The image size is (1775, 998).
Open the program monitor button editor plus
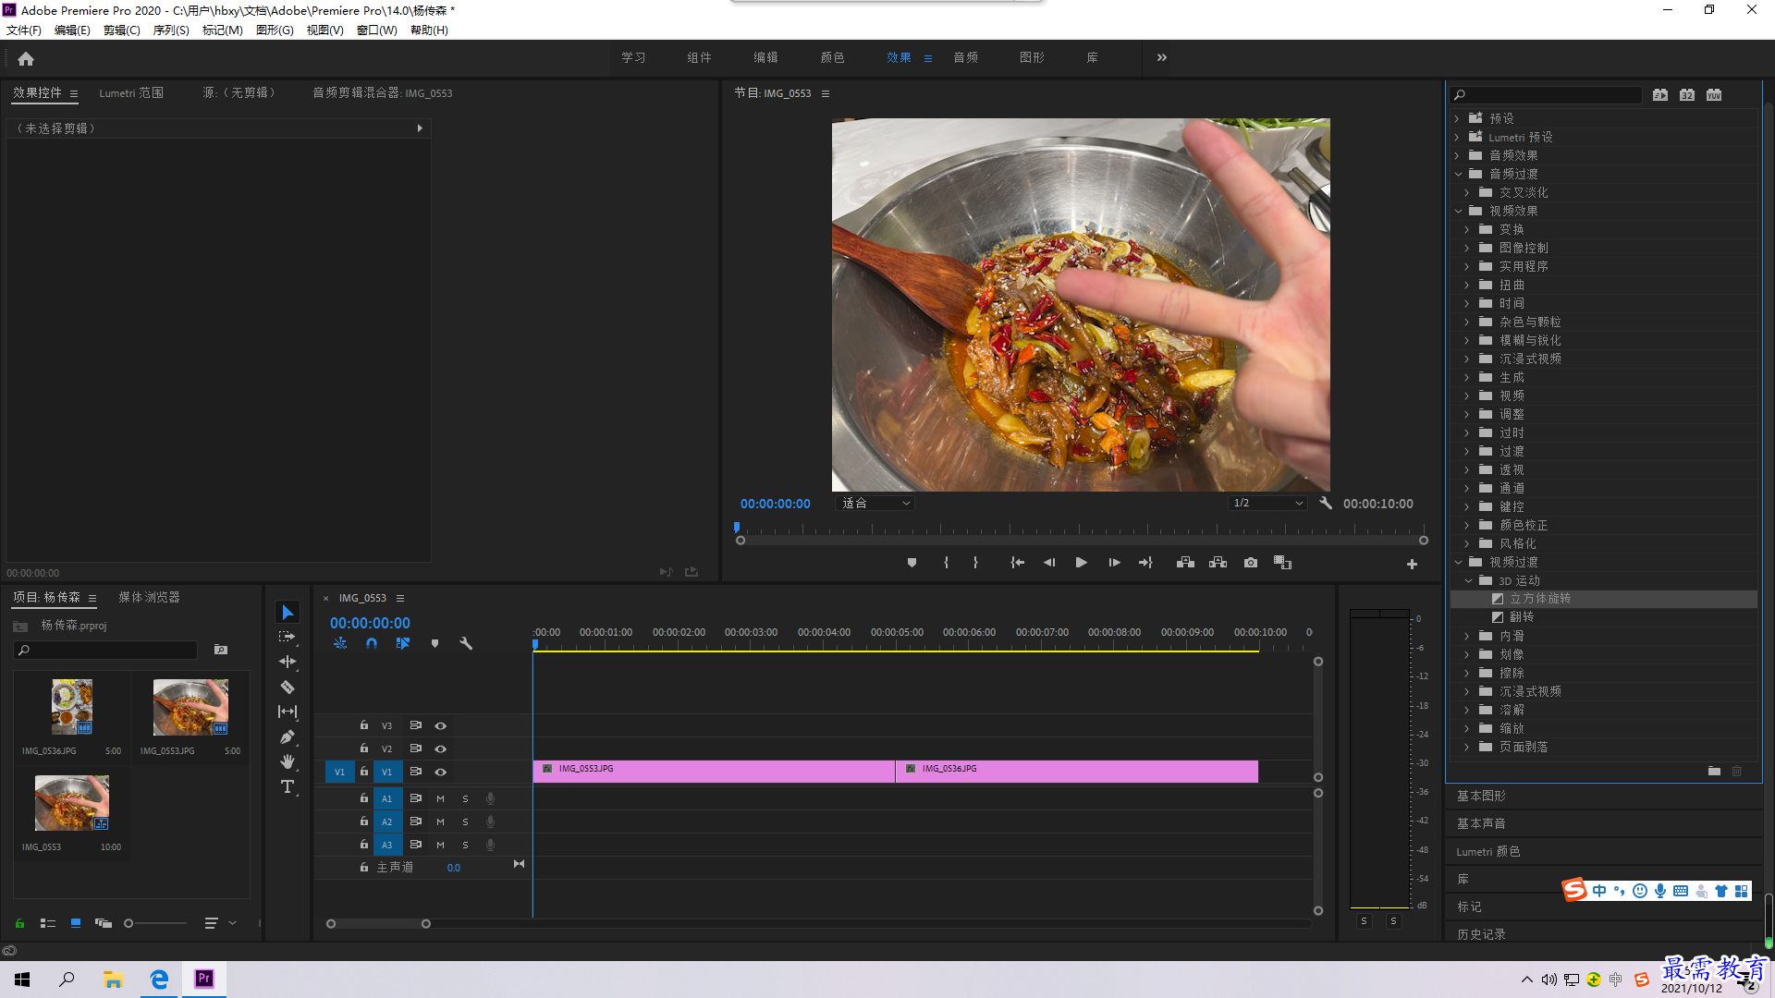coord(1412,564)
